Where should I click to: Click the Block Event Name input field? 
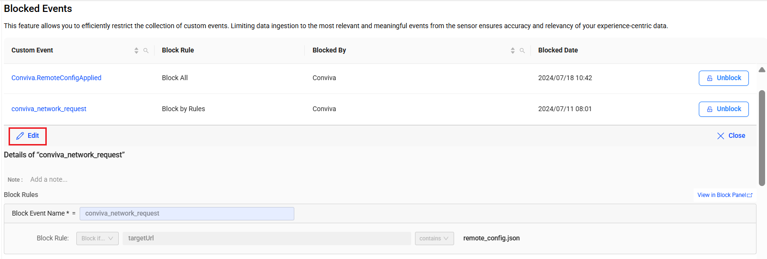point(187,214)
